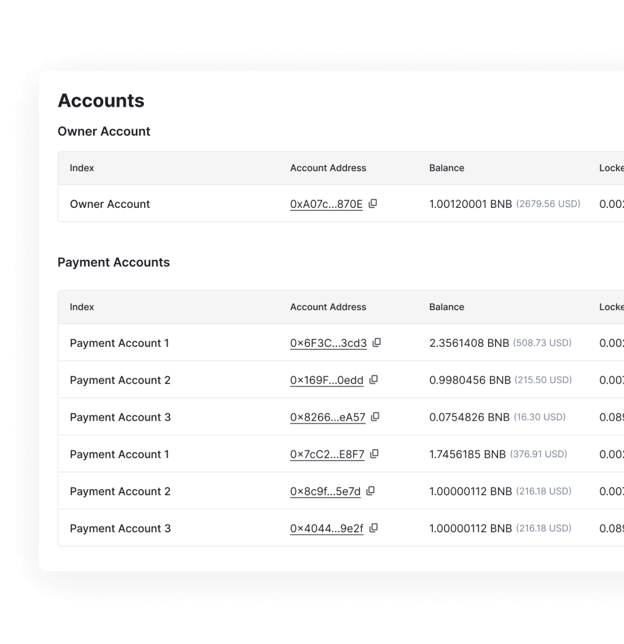Copy address 0x8c9f...5e7d to clipboard
Image resolution: width=624 pixels, height=644 pixels.
coord(371,491)
